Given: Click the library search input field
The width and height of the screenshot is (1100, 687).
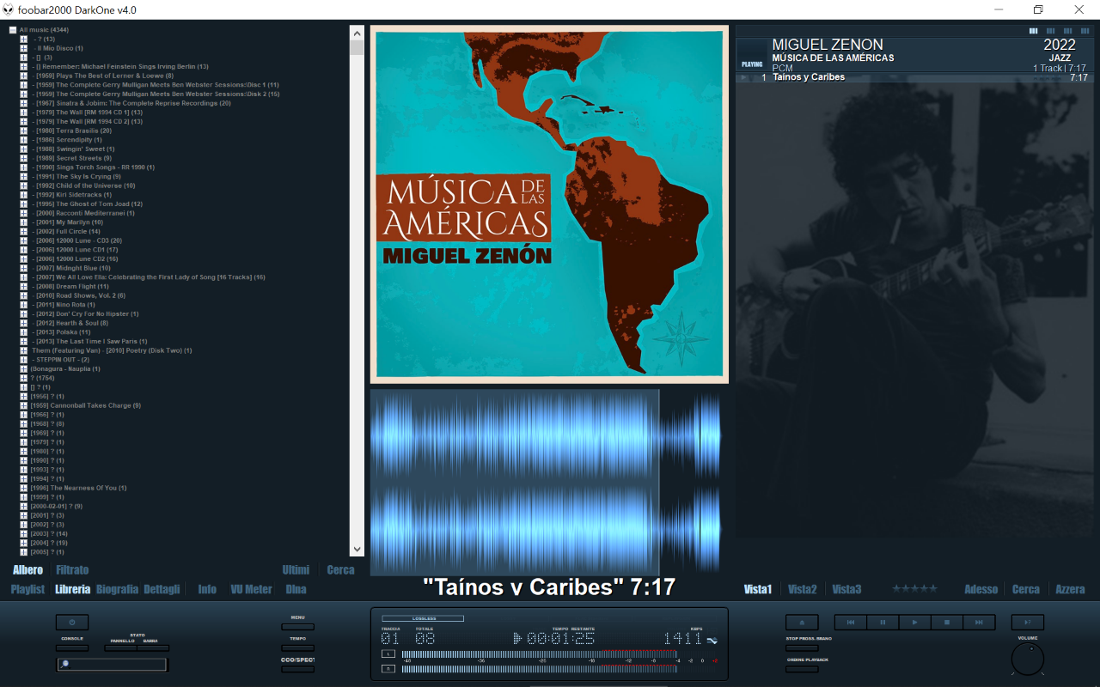Looking at the screenshot, I should coord(113,665).
